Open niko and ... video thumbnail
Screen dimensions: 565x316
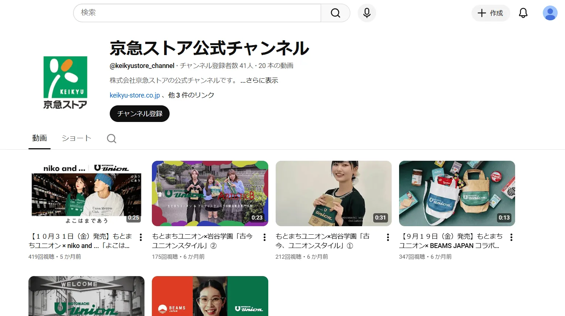[86, 193]
